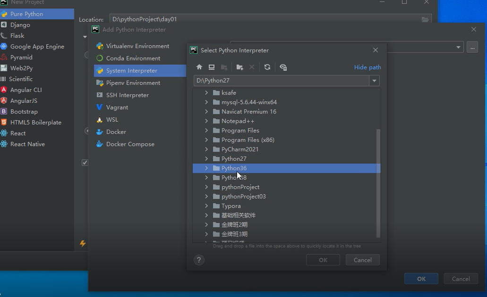
Task: Expand the Navicat Premium 16 folder
Action: click(x=206, y=112)
